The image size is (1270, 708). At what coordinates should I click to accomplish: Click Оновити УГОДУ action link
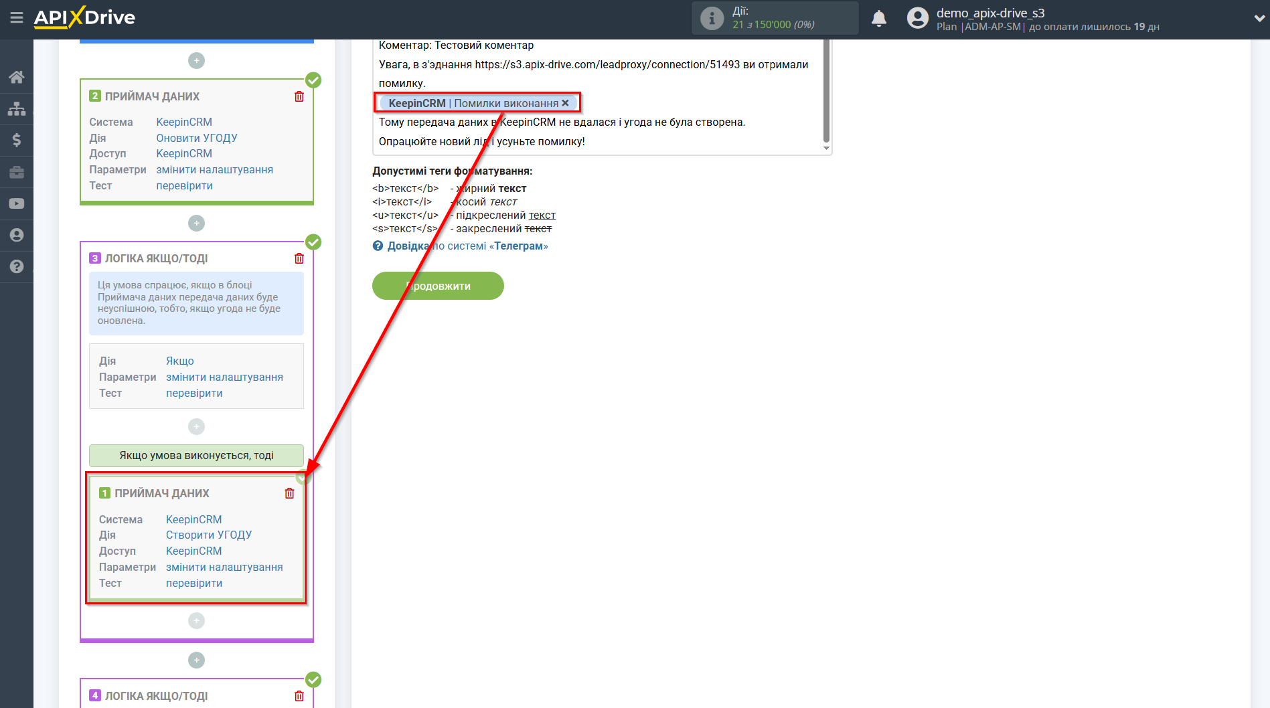[197, 138]
